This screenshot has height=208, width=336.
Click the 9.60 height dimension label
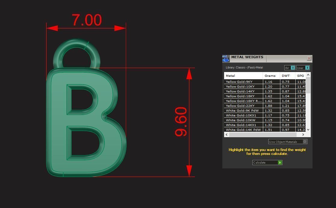(181, 122)
